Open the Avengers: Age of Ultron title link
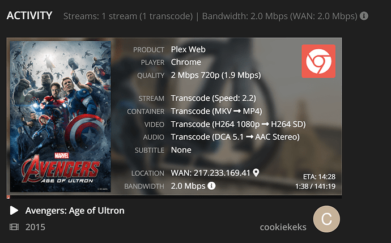 75,211
